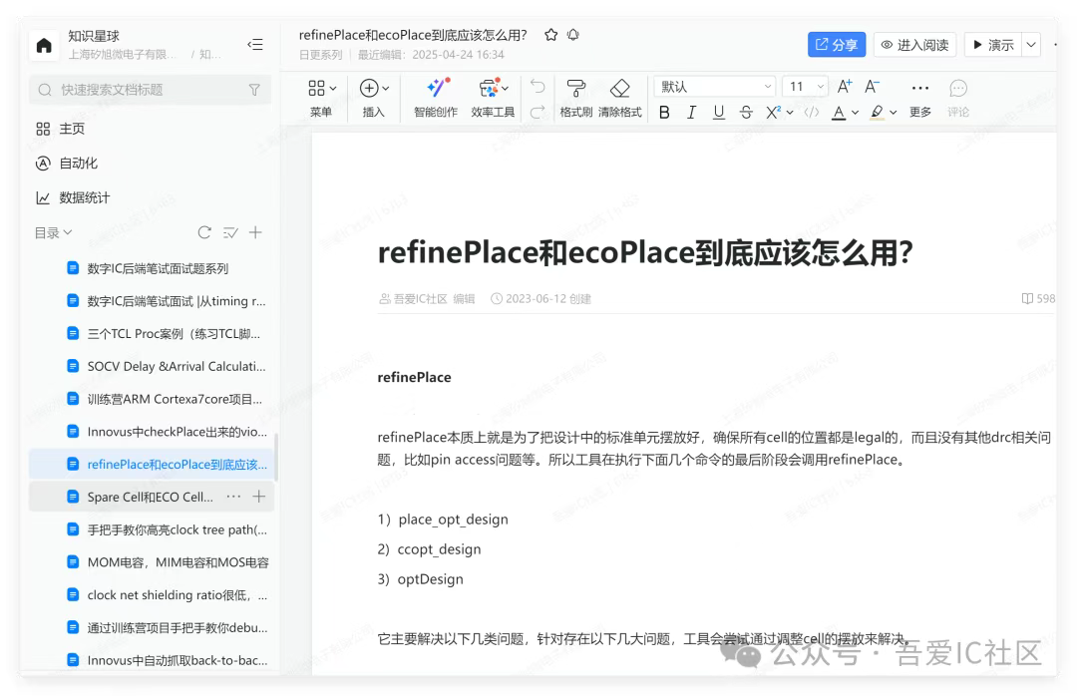Open 手把手教你高亮clock tree path document
The width and height of the screenshot is (1077, 696).
pyautogui.click(x=152, y=529)
